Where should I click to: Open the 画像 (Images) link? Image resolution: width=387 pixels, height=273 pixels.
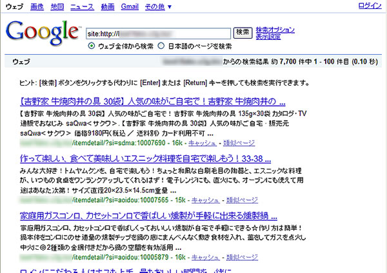[37, 6]
